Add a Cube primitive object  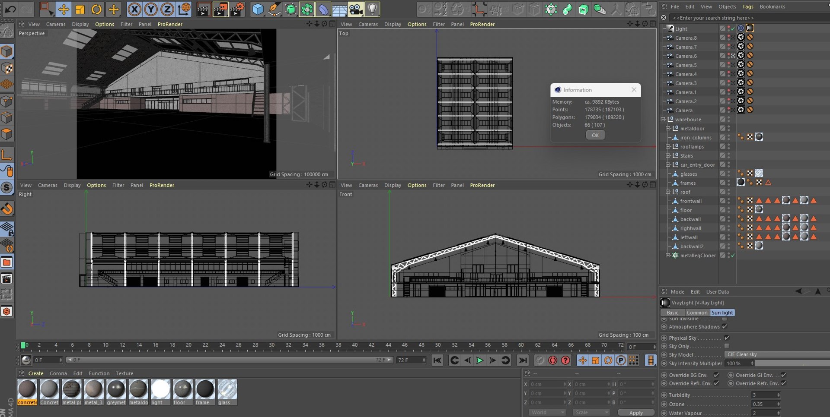coord(258,9)
